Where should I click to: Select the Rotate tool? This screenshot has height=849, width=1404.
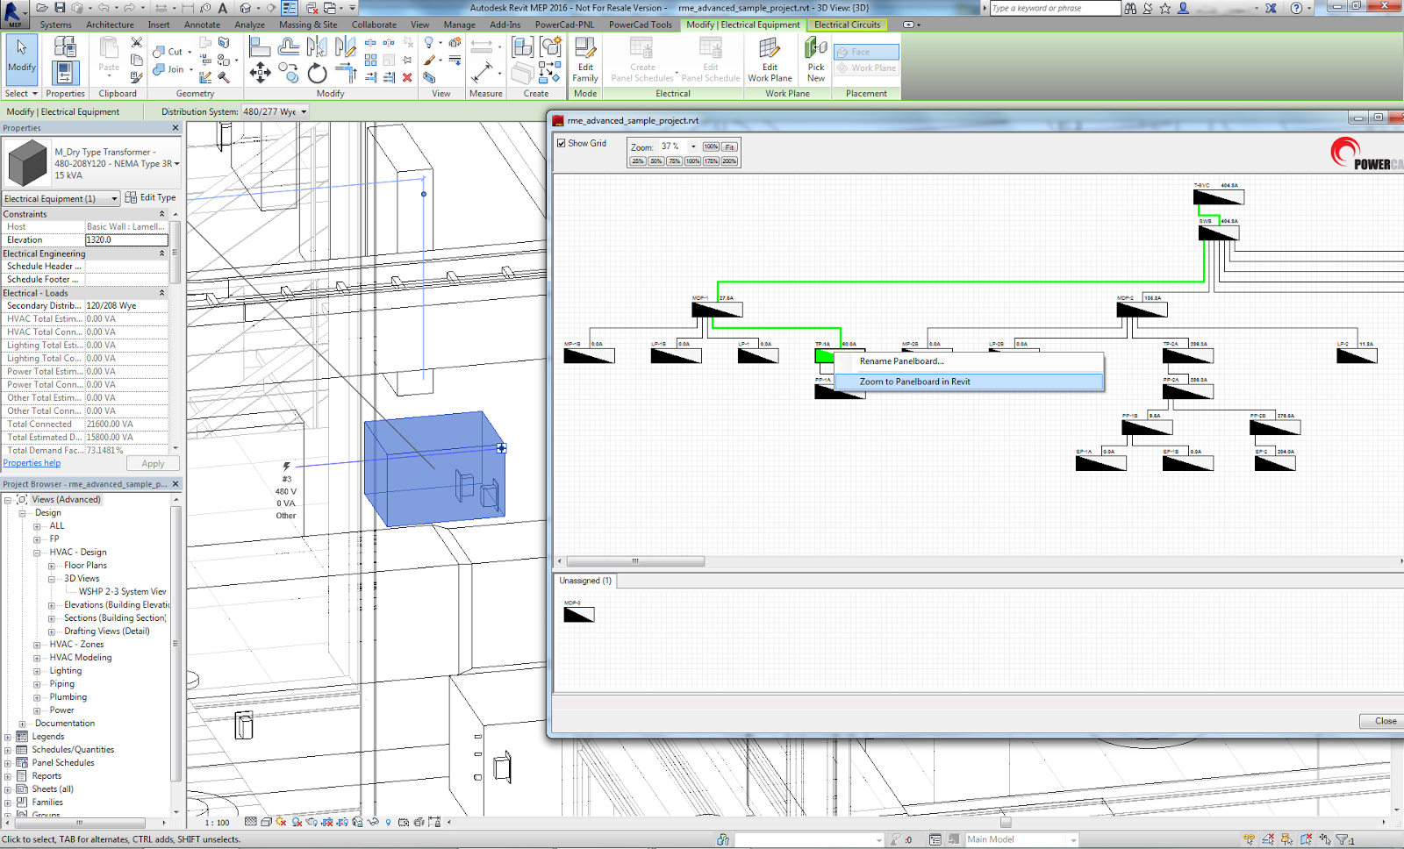click(317, 73)
